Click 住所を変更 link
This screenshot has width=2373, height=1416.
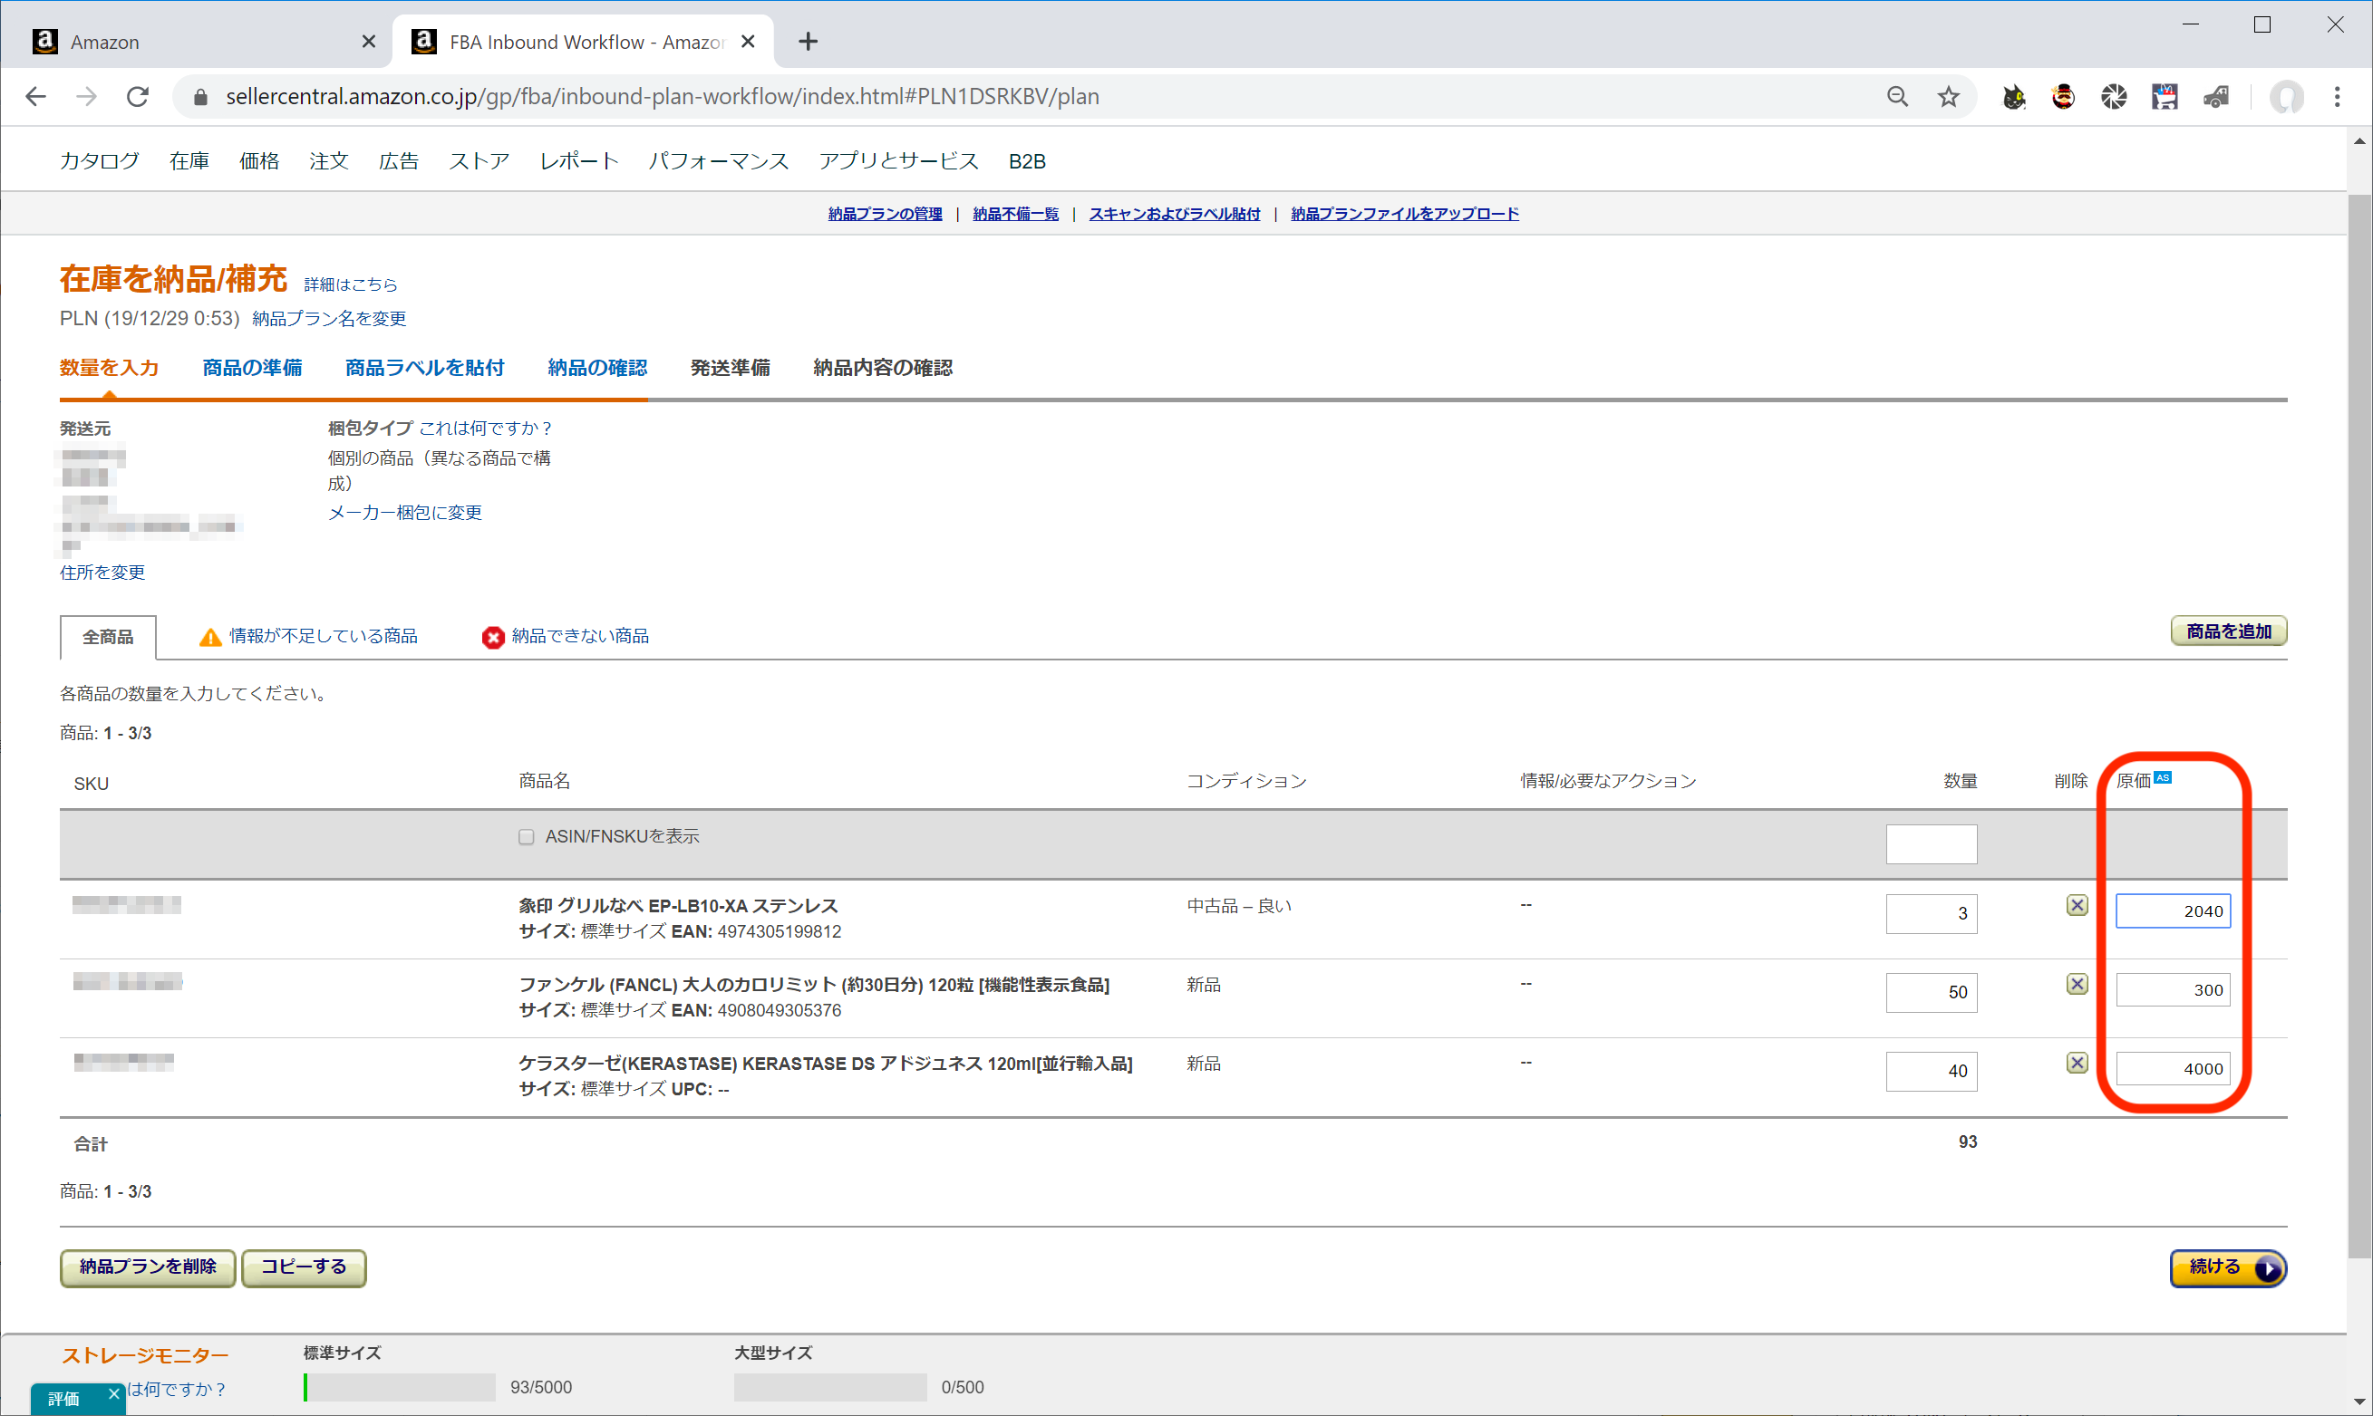102,572
